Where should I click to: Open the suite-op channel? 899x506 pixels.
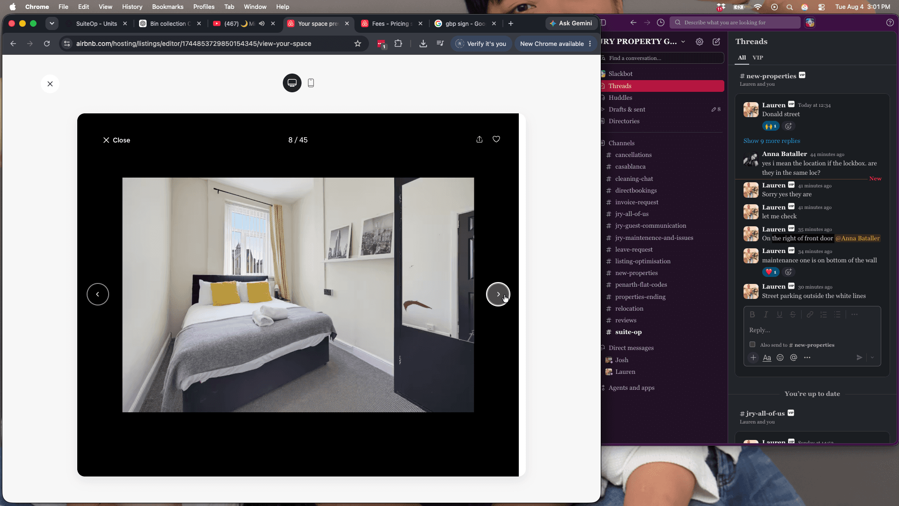(x=628, y=332)
